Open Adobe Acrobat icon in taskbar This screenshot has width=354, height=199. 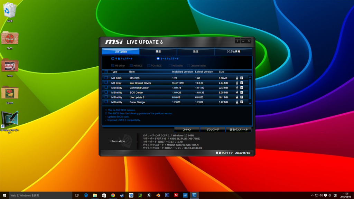pyautogui.click(x=176, y=195)
